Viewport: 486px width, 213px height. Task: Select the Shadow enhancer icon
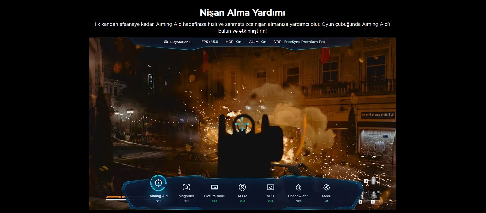pyautogui.click(x=298, y=187)
